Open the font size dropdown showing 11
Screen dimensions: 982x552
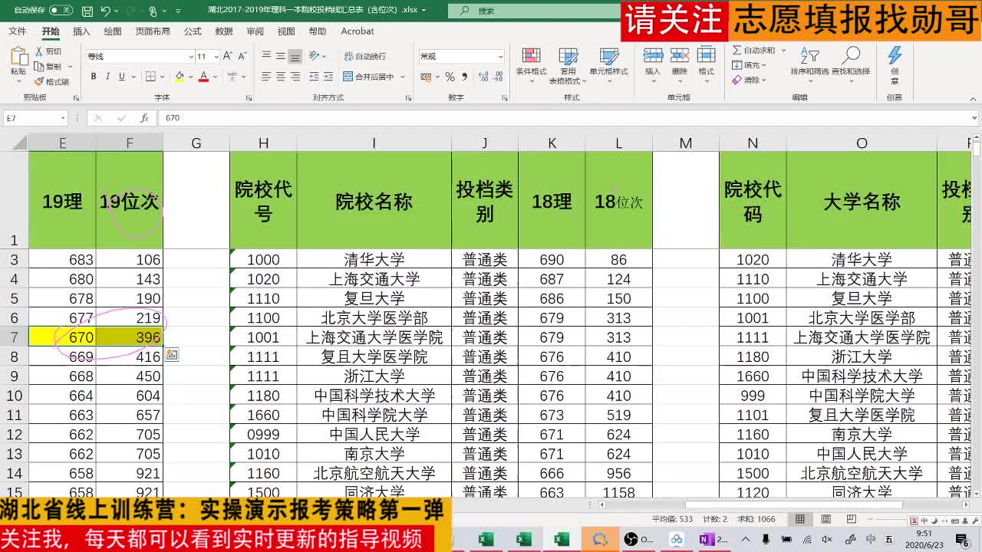click(x=216, y=57)
